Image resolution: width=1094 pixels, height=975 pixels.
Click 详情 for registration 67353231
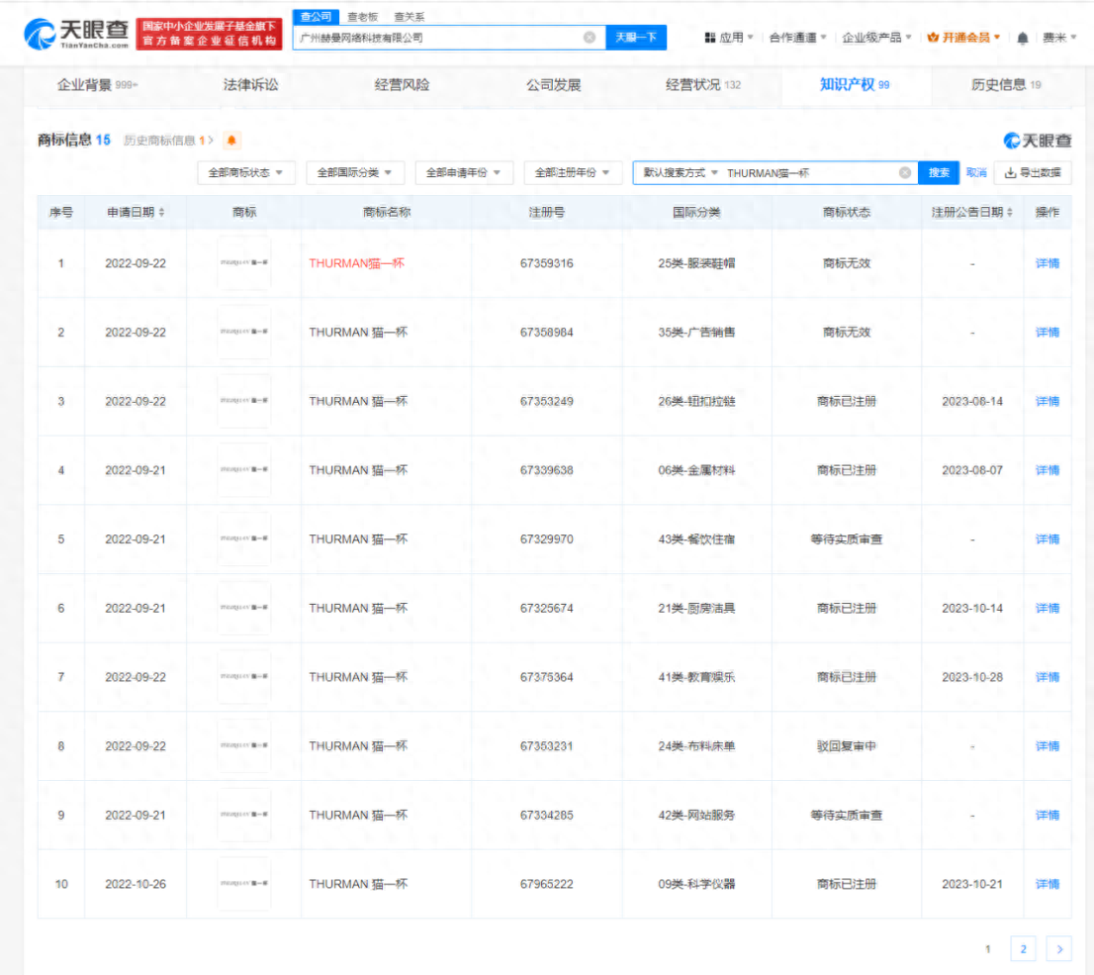(x=1047, y=746)
